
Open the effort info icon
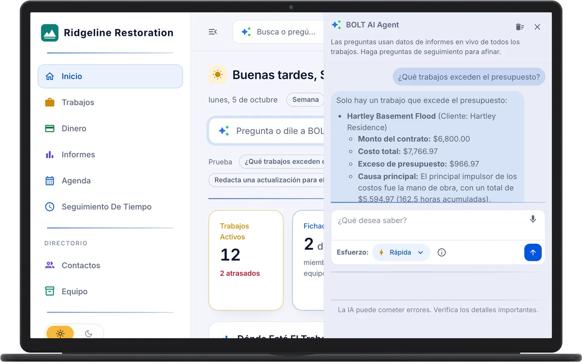[441, 252]
